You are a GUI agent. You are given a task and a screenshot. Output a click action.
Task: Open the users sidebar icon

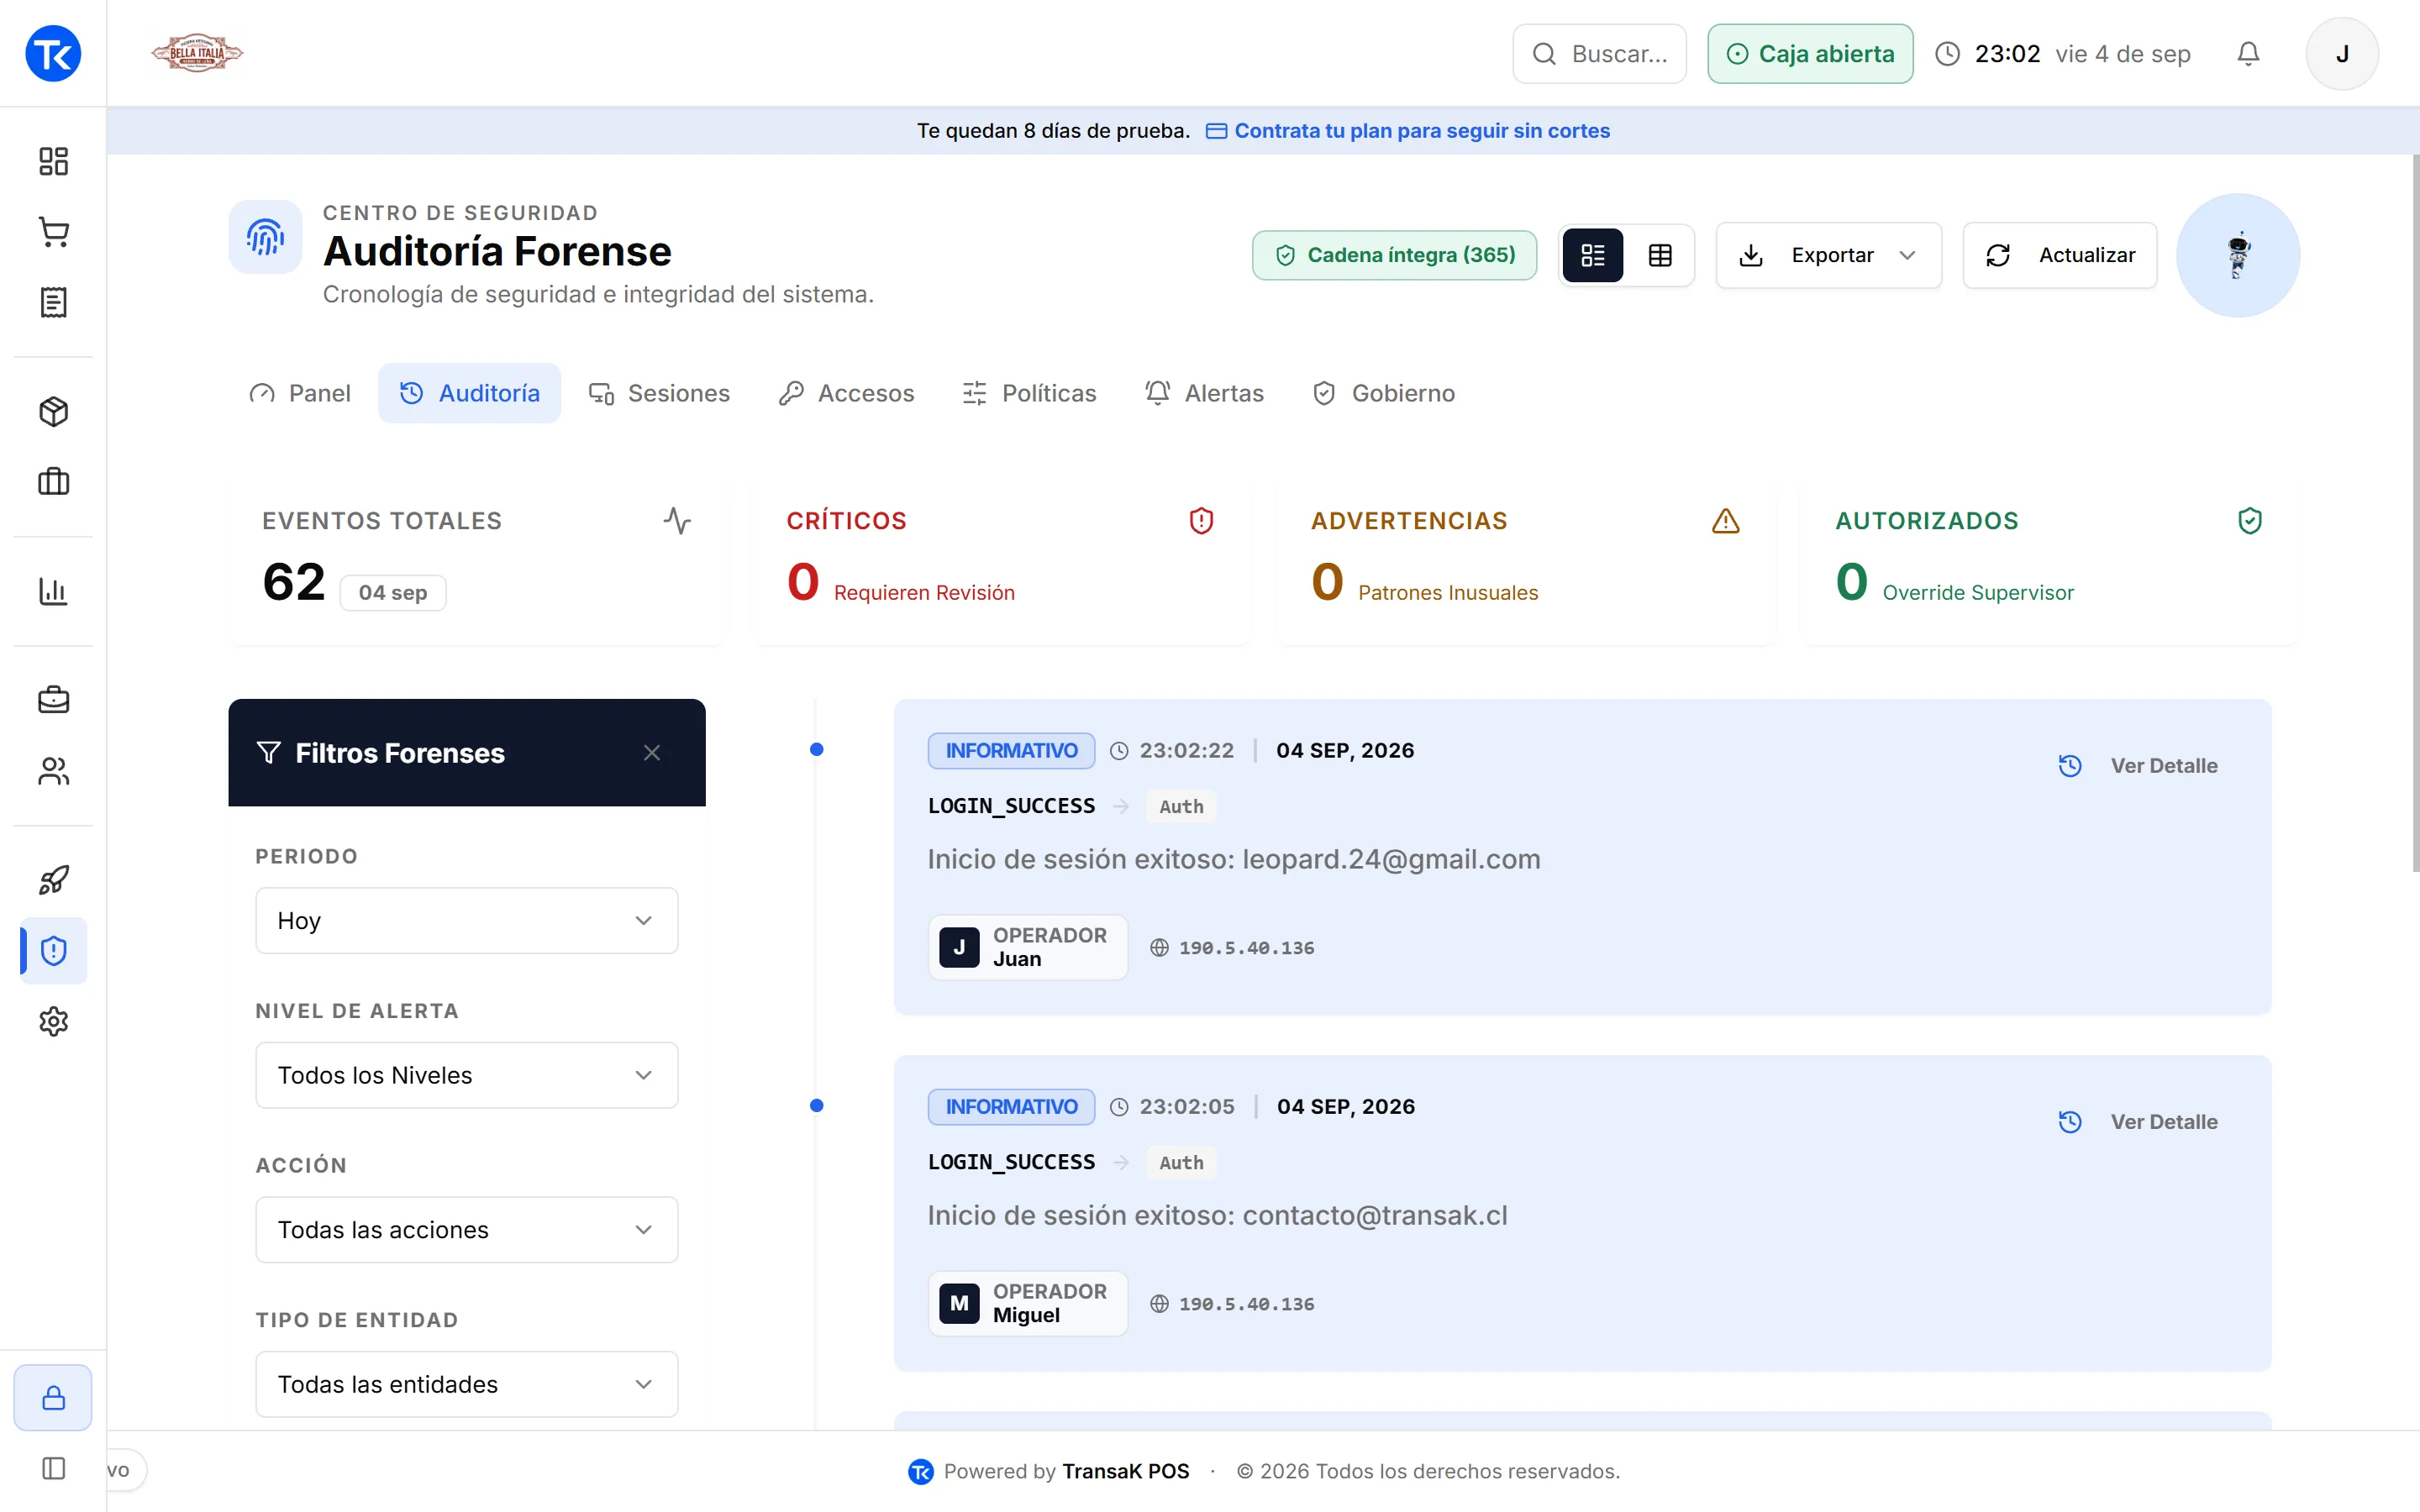click(x=53, y=771)
